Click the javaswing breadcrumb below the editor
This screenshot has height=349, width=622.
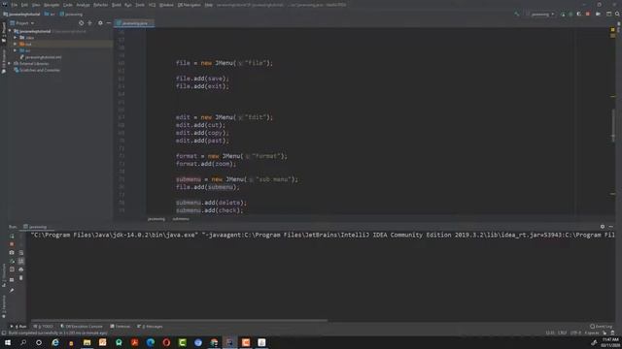(156, 219)
